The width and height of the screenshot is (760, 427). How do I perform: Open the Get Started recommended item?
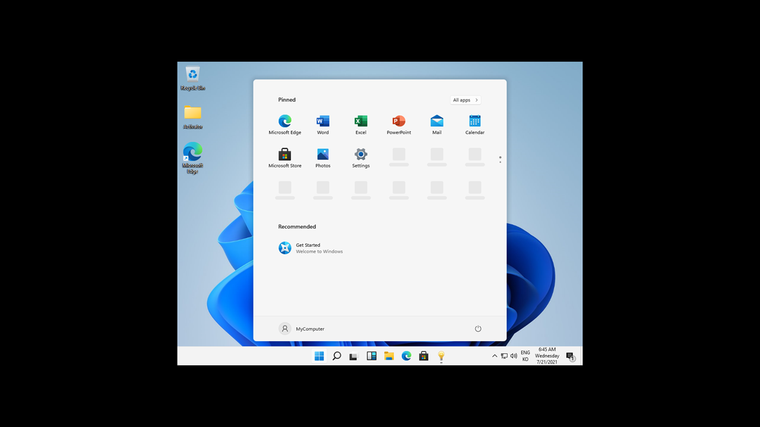point(311,248)
